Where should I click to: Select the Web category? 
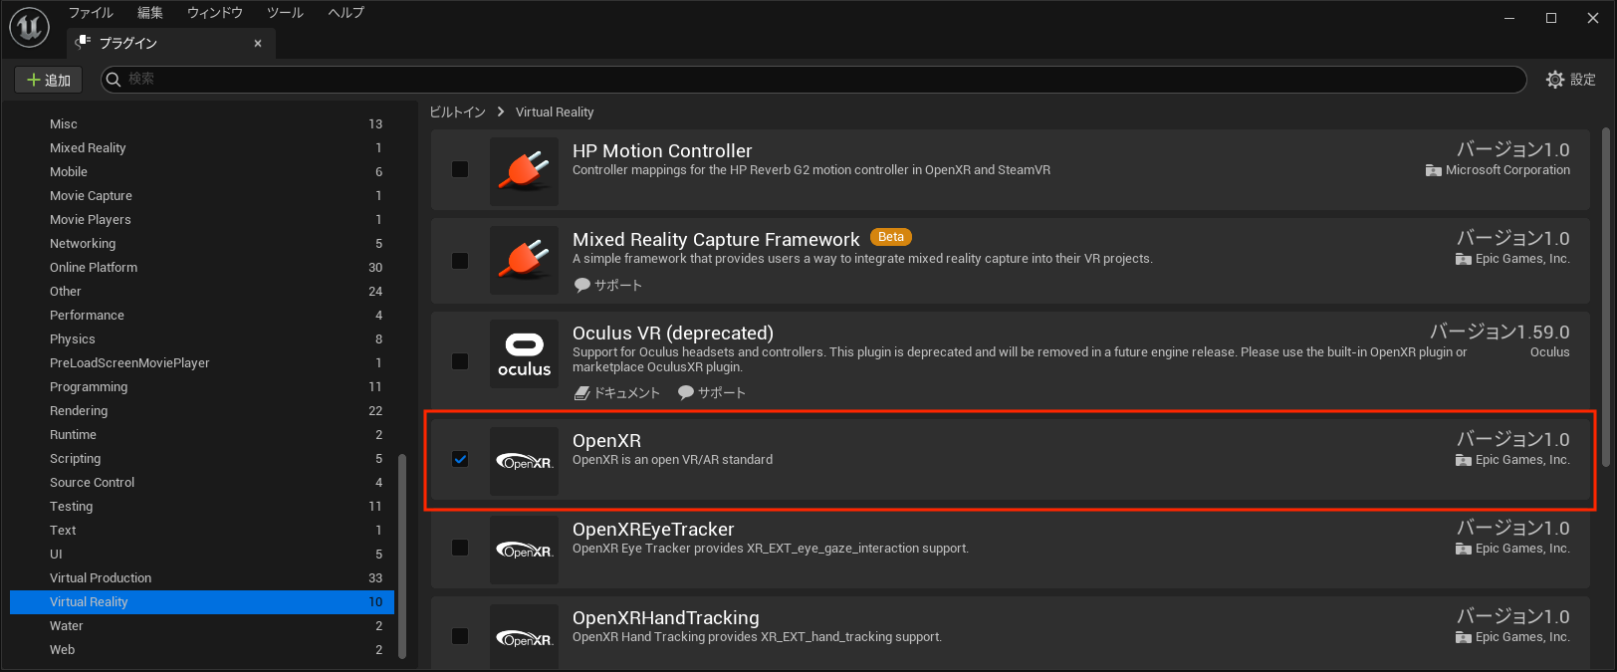(202, 650)
